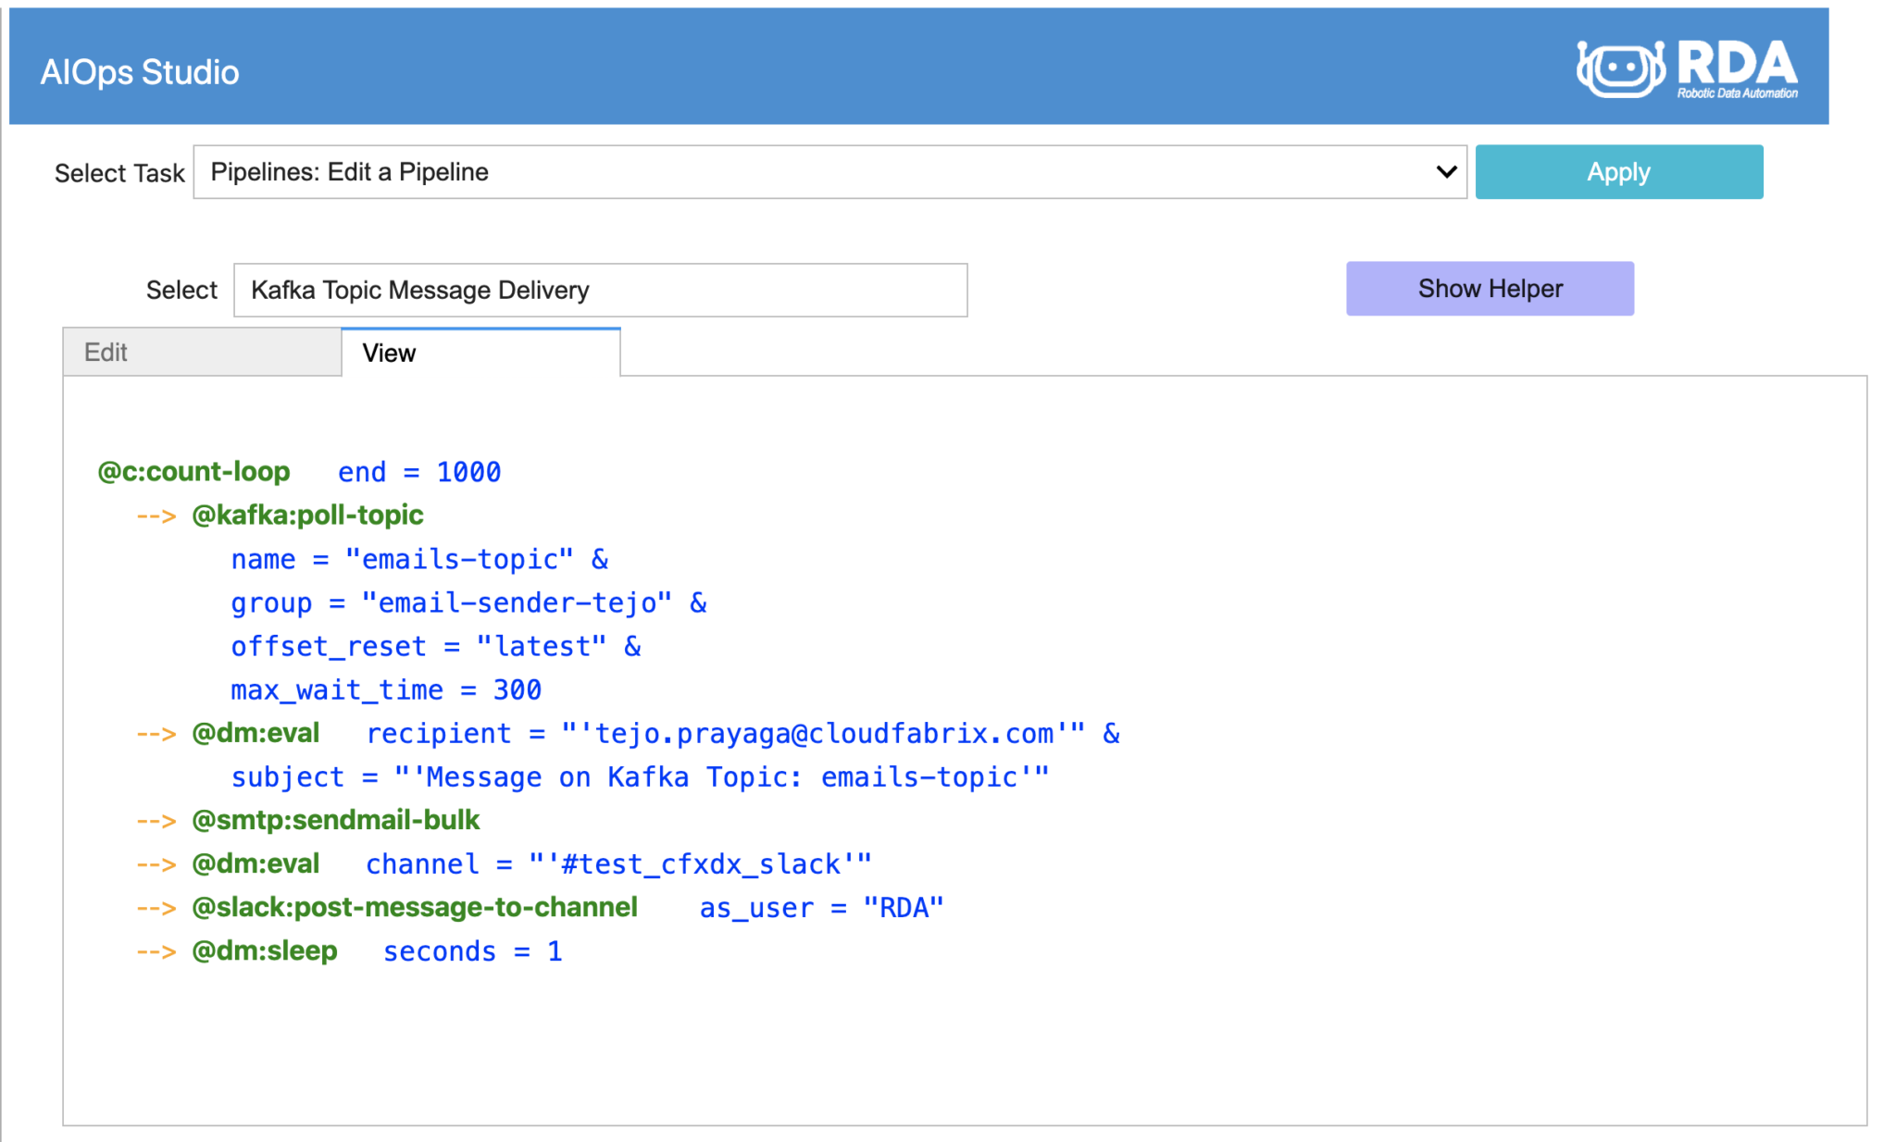This screenshot has height=1142, width=1896.
Task: Click the @slack:post-message-to-channel bot
Action: pos(414,907)
